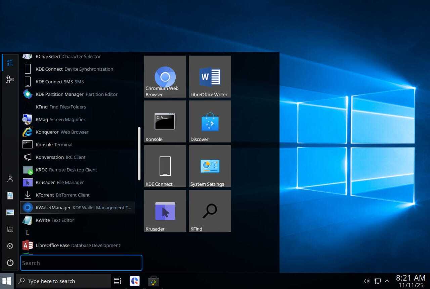430x289 pixels.
Task: Click the Windows-style Start button
Action: [x=7, y=281]
